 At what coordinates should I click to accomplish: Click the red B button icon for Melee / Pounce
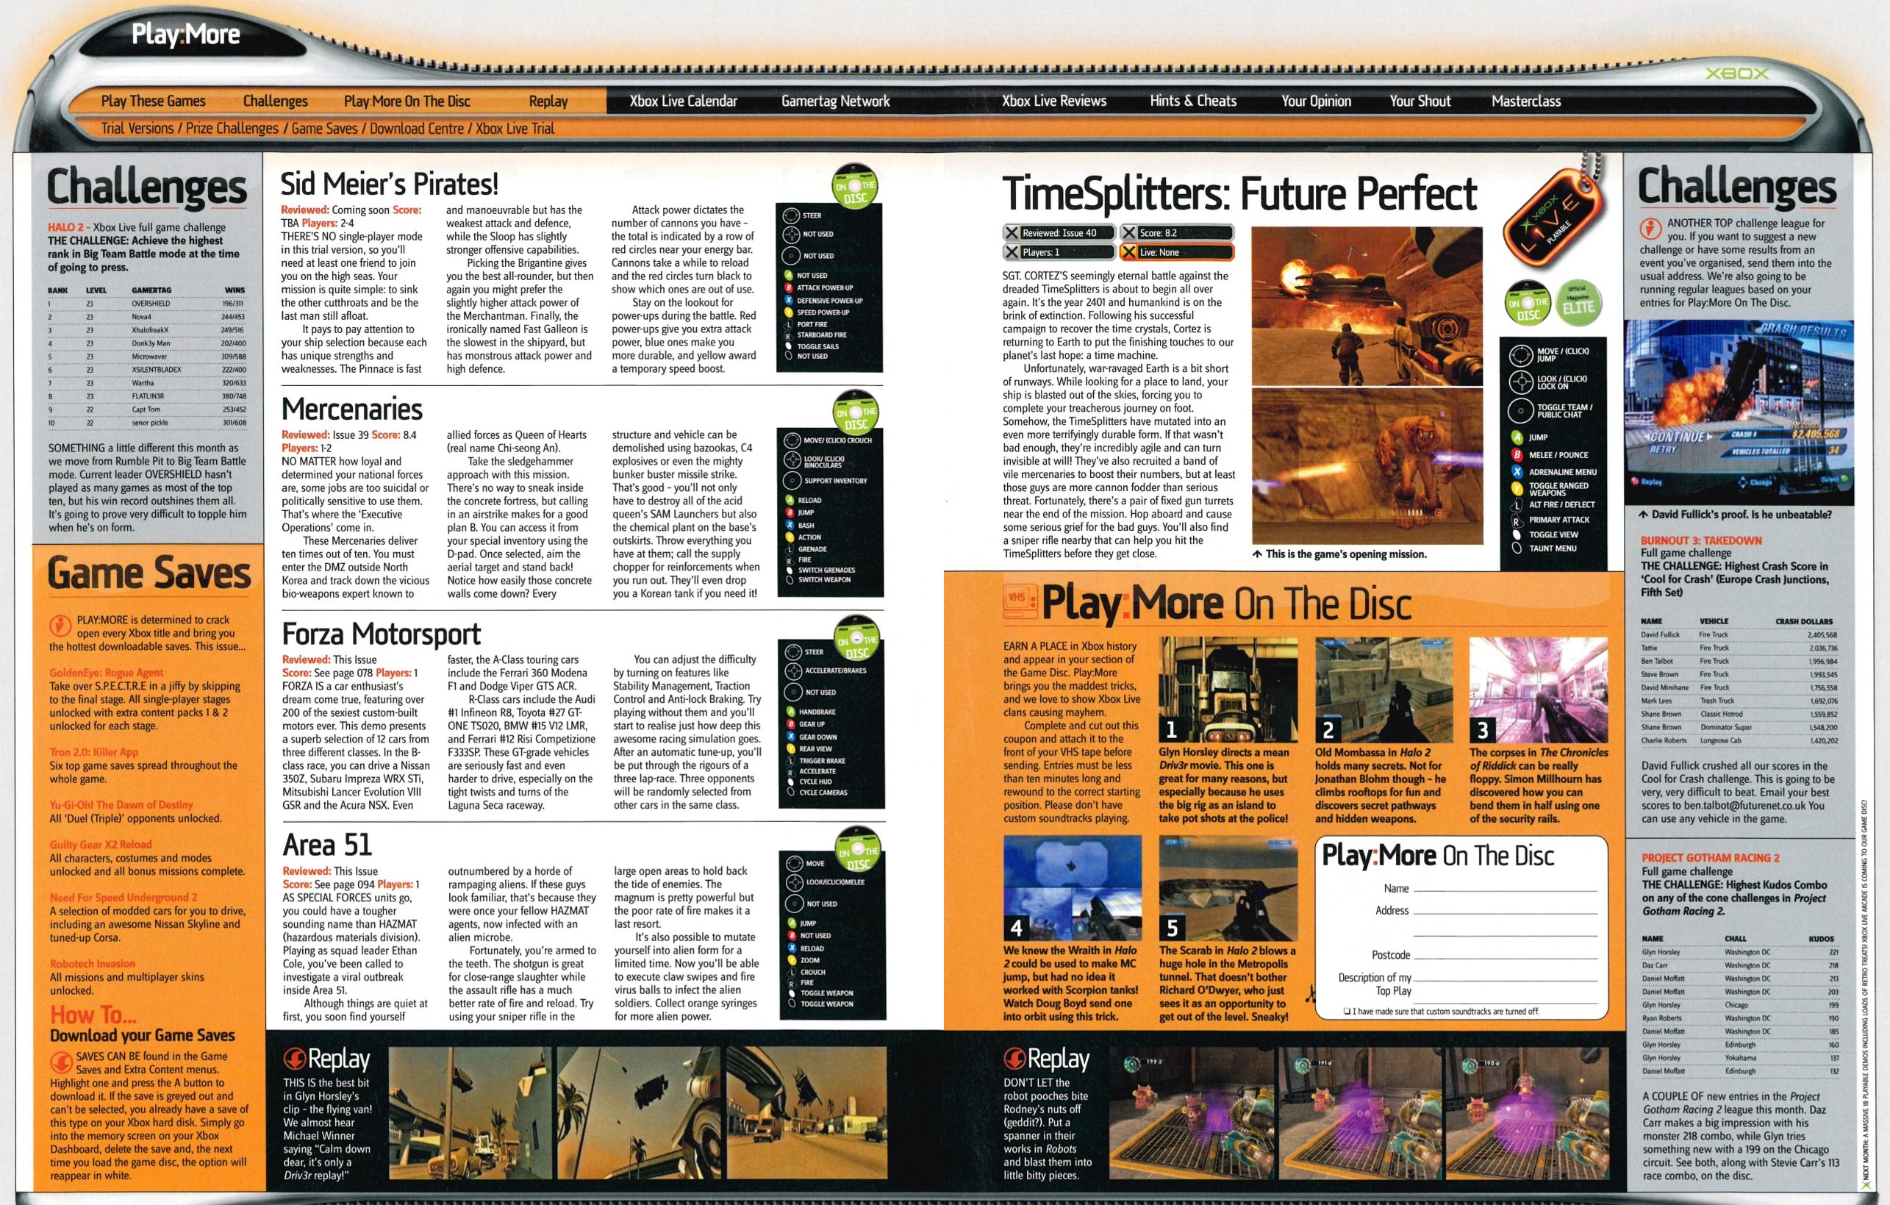pyautogui.click(x=1517, y=455)
